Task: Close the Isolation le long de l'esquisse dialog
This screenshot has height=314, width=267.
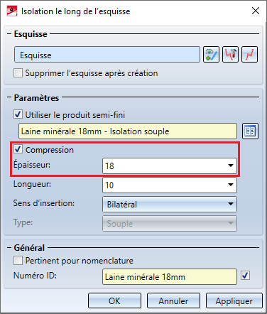Action: (256, 11)
